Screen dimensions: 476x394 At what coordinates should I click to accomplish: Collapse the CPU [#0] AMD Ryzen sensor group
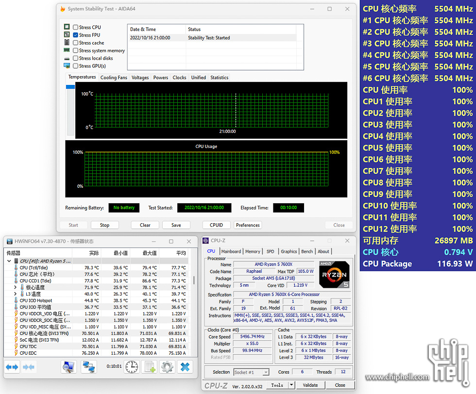(9, 261)
